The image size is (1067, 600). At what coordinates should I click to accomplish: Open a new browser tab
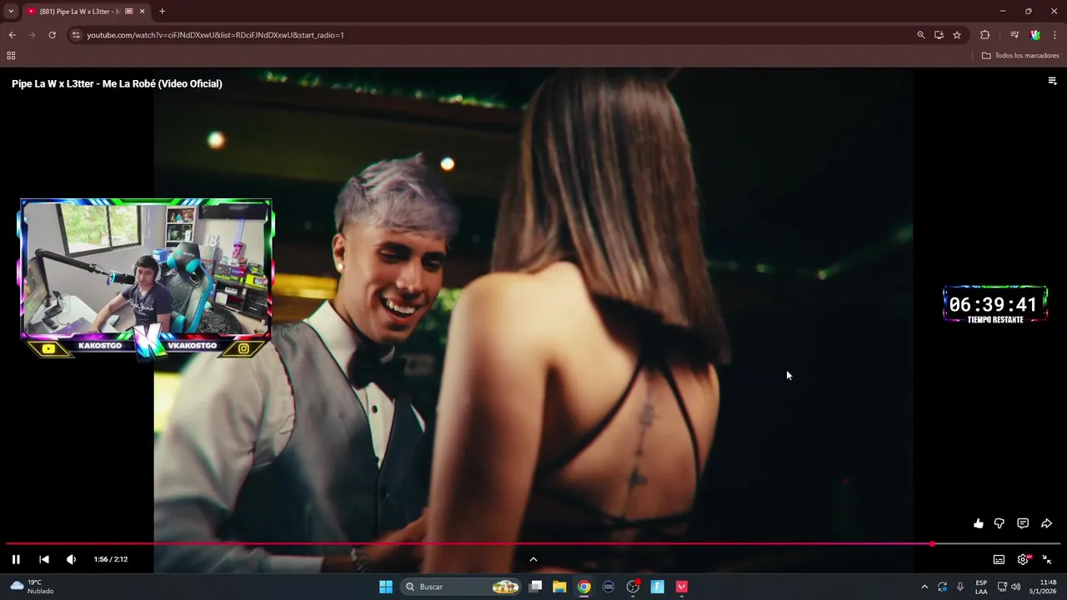coord(162,12)
